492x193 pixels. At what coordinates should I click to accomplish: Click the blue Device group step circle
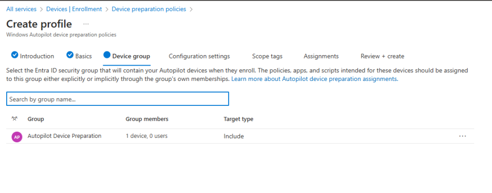[107, 56]
